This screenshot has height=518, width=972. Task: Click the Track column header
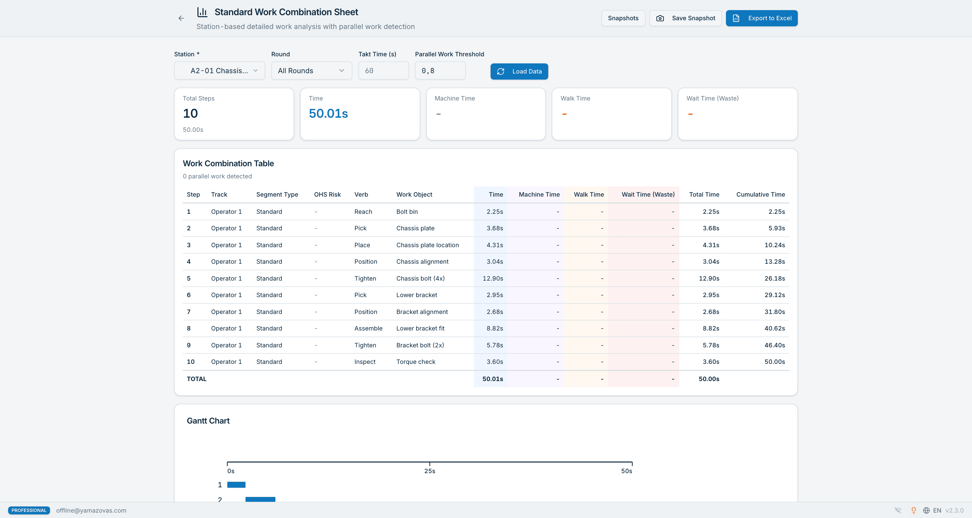pyautogui.click(x=219, y=195)
